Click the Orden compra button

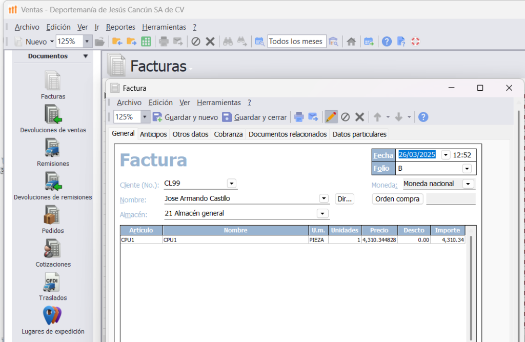click(397, 199)
